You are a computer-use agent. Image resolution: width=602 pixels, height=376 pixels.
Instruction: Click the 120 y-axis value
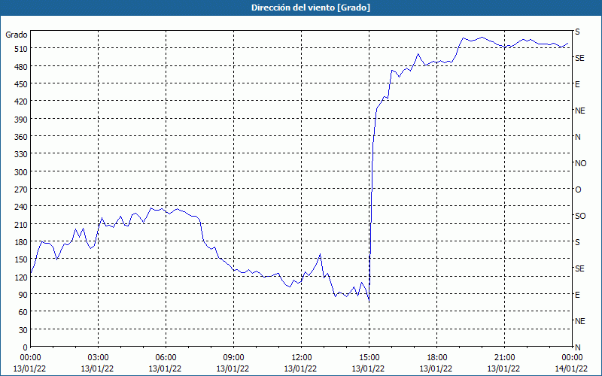(x=21, y=277)
